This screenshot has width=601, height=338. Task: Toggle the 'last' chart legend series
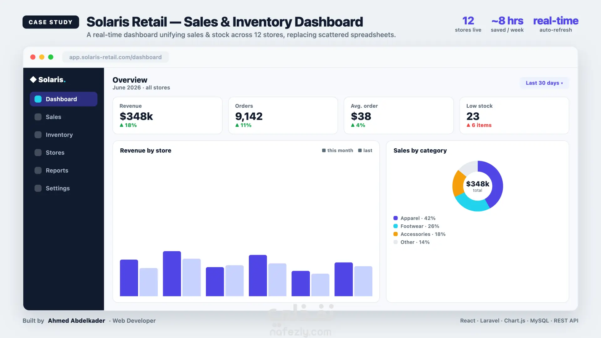(x=365, y=151)
